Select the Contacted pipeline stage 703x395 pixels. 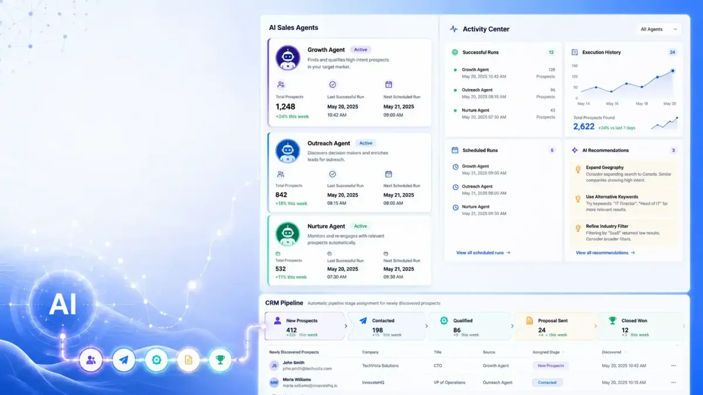tap(387, 326)
